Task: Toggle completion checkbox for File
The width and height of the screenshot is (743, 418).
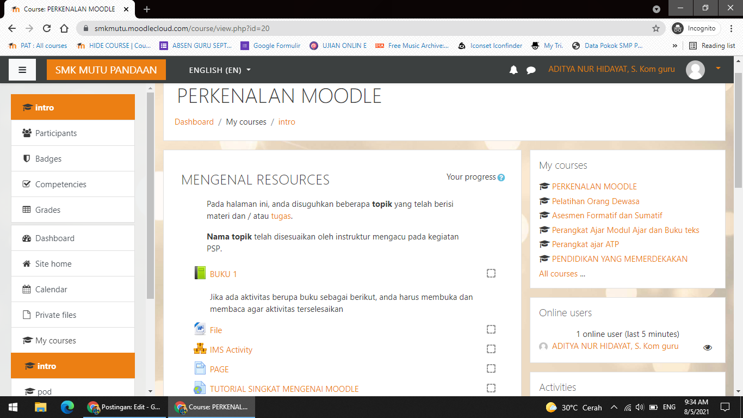Action: pos(491,329)
